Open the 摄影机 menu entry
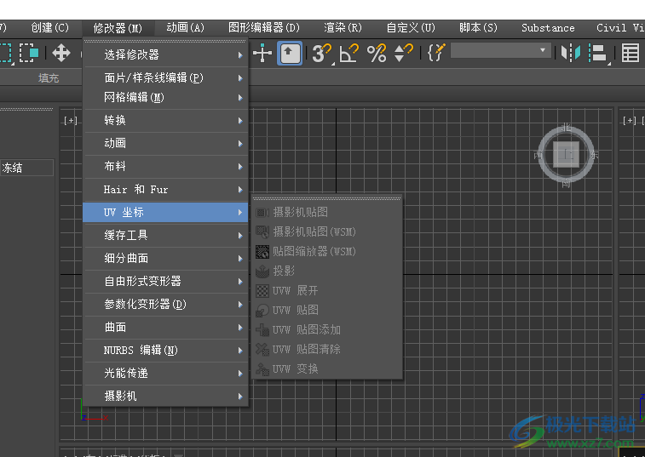 166,397
